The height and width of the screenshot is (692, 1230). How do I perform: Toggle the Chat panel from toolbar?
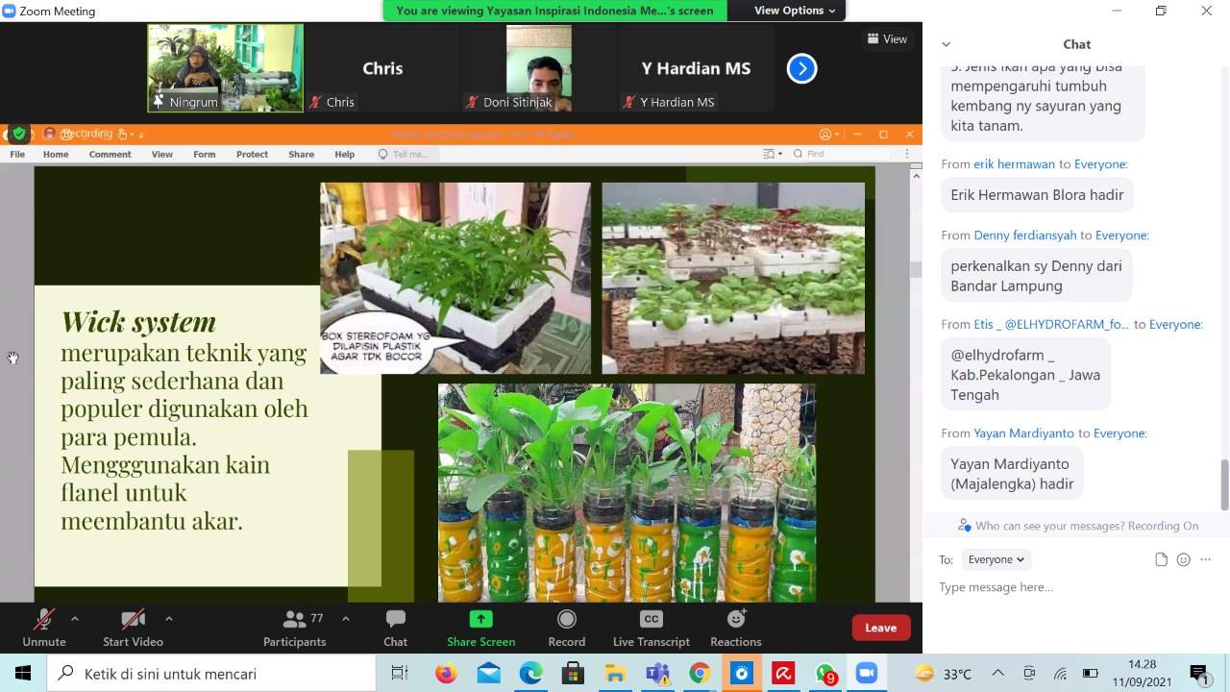tap(395, 629)
